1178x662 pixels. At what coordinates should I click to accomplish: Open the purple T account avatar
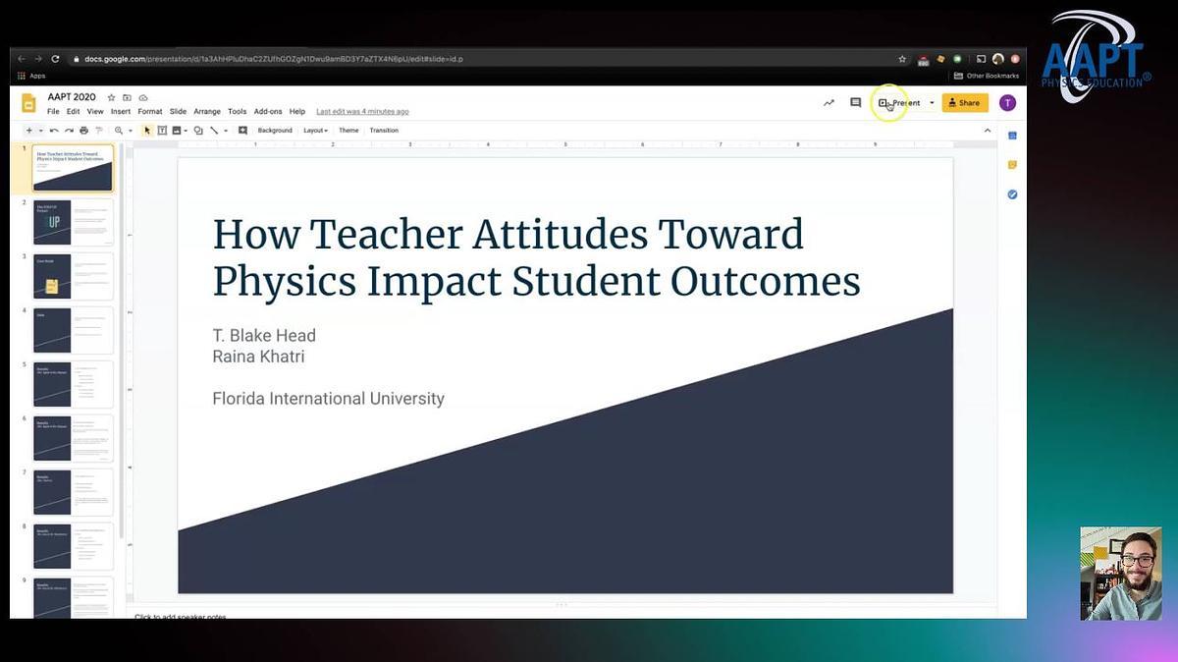coord(1007,103)
